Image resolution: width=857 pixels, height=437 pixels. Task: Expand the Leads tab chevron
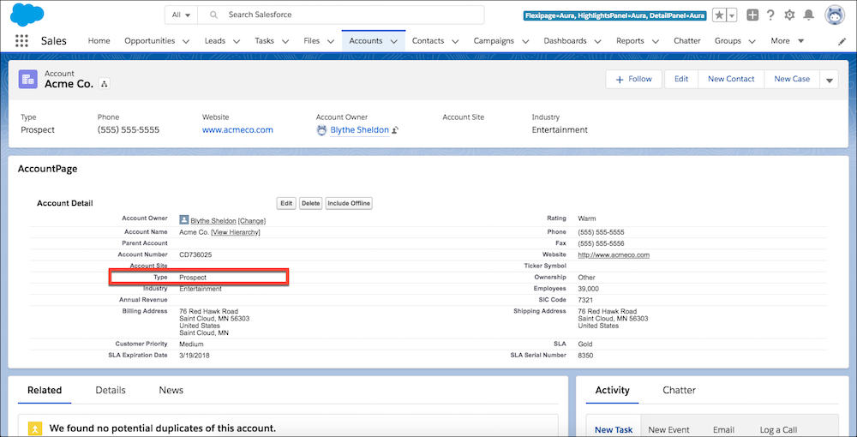click(x=237, y=41)
